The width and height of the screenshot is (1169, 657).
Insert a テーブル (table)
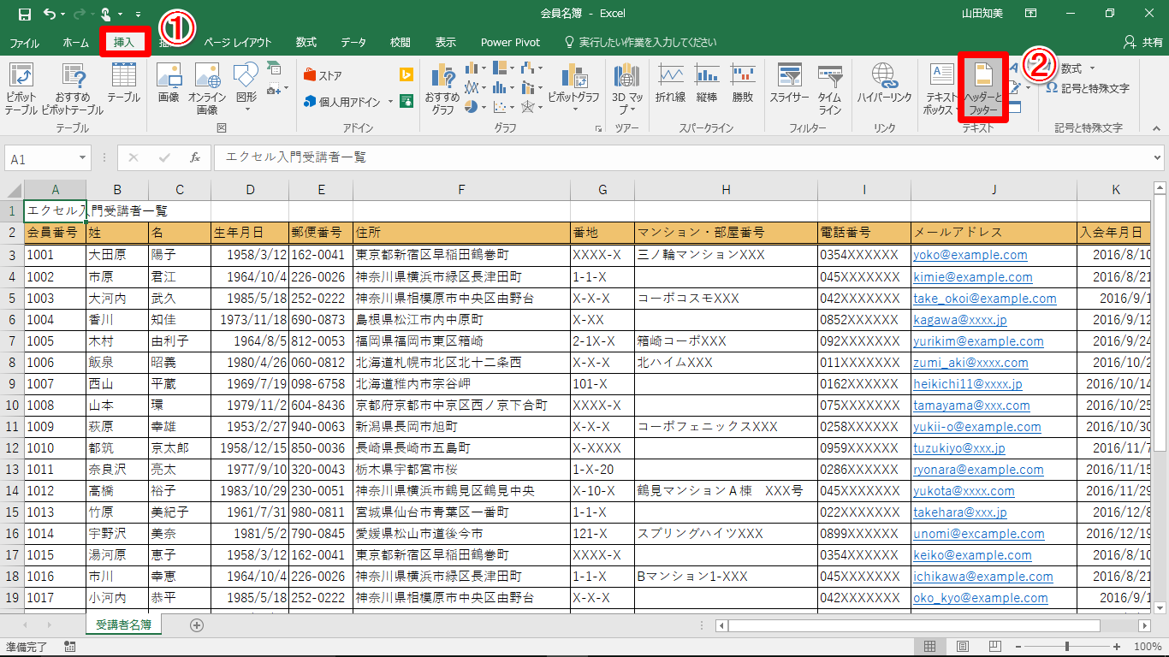[123, 83]
